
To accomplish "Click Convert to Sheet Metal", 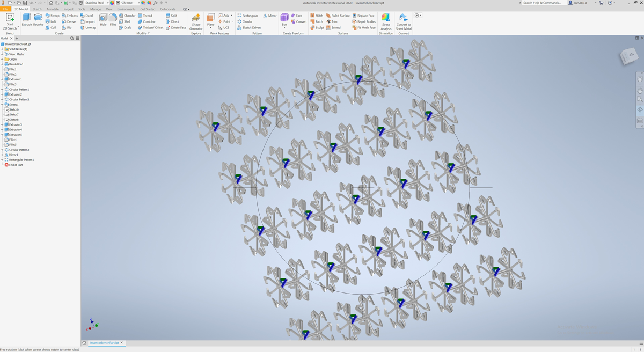I will 404,21.
